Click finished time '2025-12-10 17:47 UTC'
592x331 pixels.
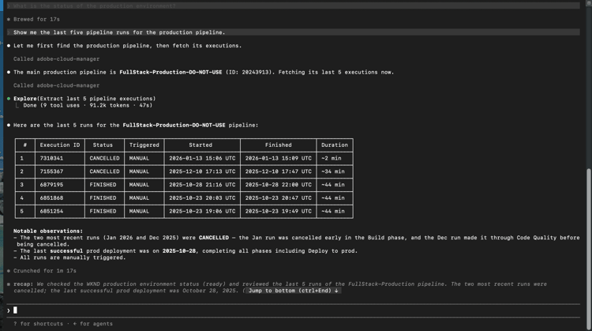[x=279, y=171]
